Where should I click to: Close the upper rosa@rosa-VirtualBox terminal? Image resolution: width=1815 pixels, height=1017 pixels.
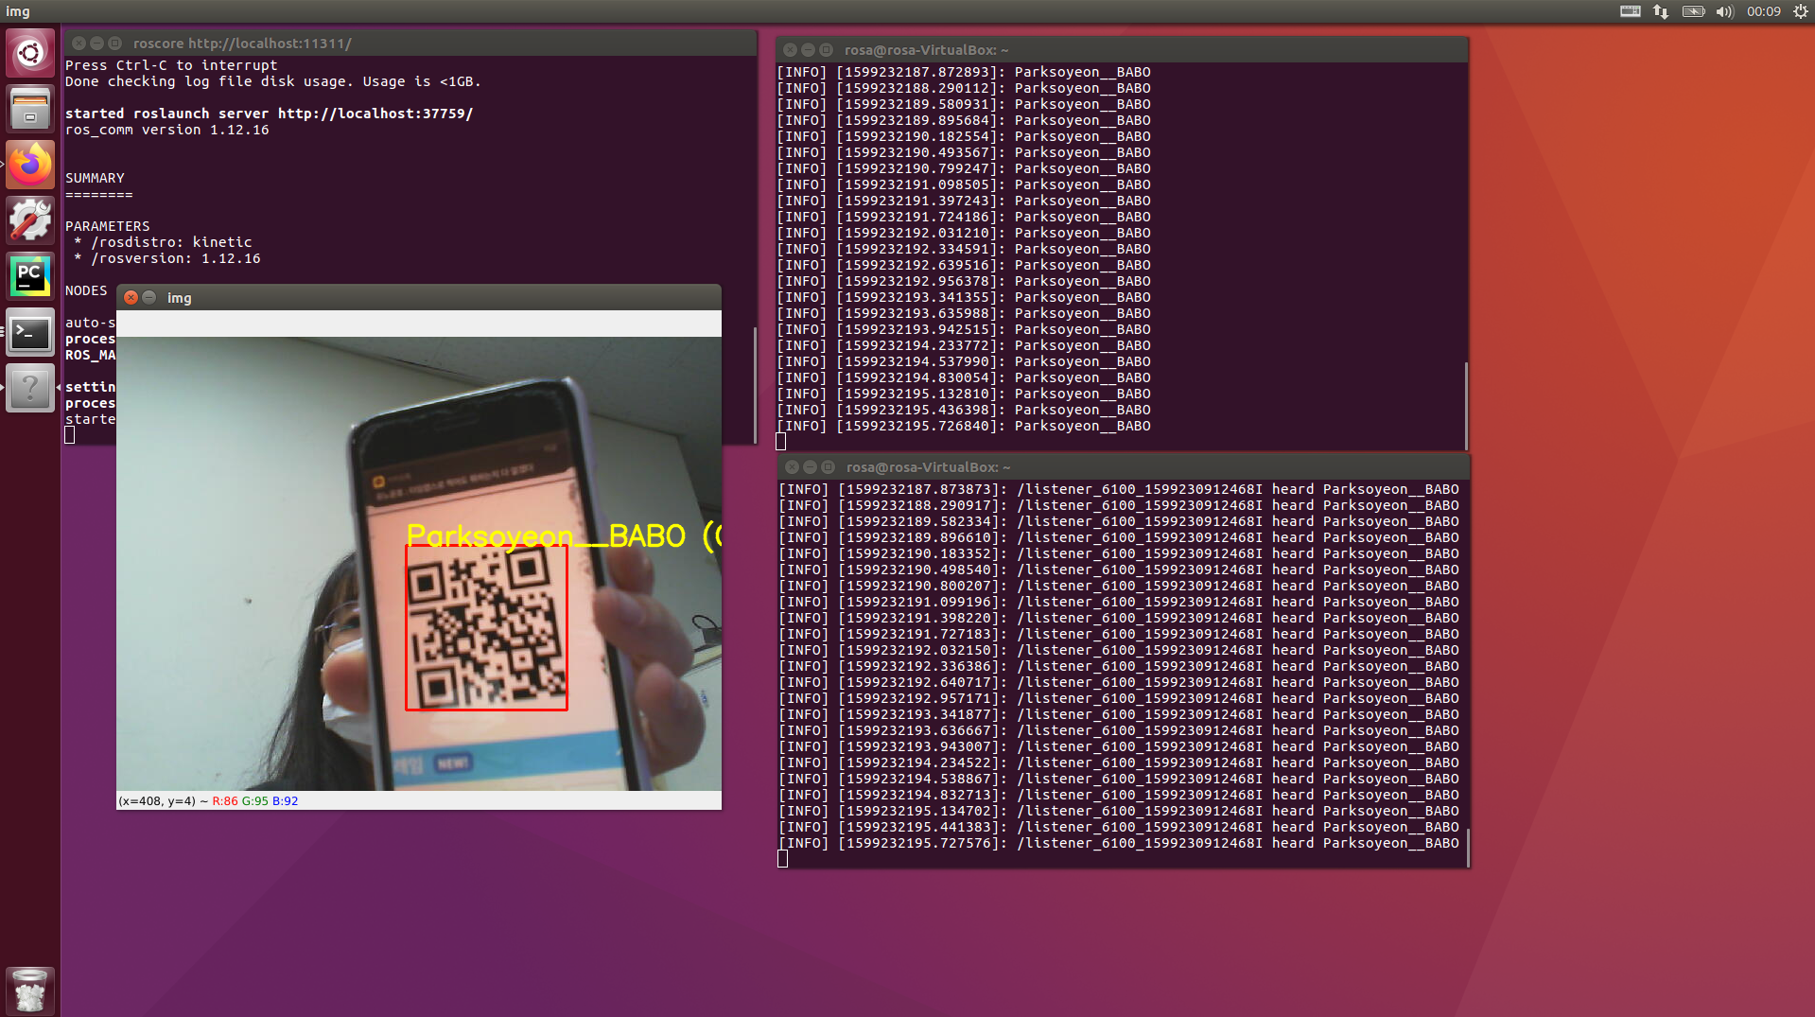(791, 50)
